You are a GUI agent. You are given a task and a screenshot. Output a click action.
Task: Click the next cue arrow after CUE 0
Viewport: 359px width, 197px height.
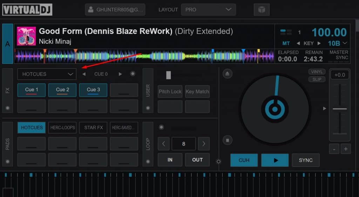120,74
